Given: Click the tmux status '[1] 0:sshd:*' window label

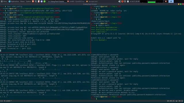Looking at the screenshot, I should click(x=6, y=101).
